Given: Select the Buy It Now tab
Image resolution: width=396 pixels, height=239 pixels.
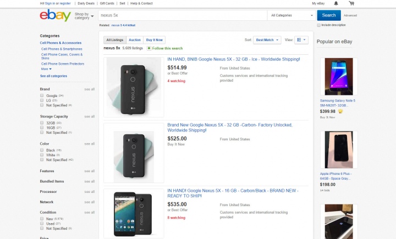Looking at the screenshot, I should point(155,40).
